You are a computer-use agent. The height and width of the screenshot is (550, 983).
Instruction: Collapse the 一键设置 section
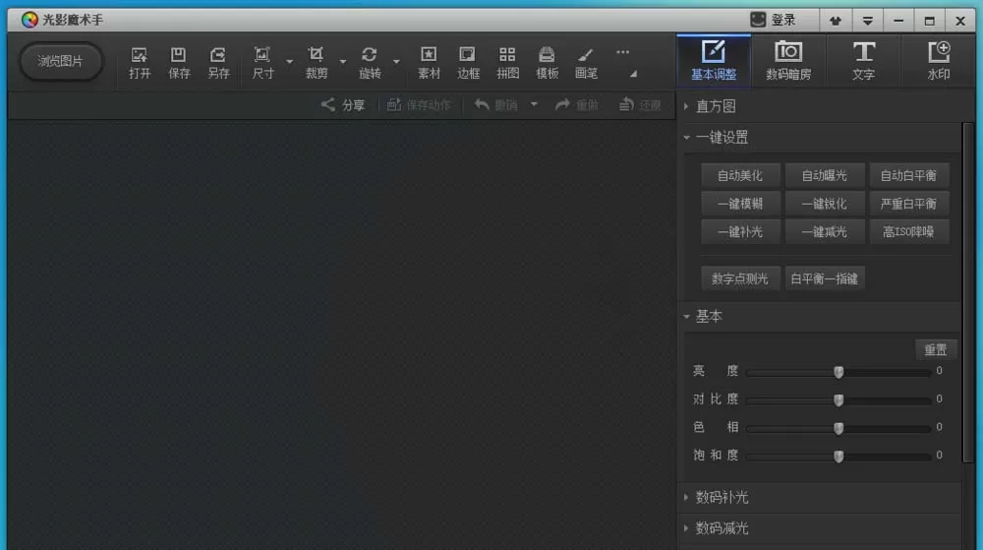[686, 138]
